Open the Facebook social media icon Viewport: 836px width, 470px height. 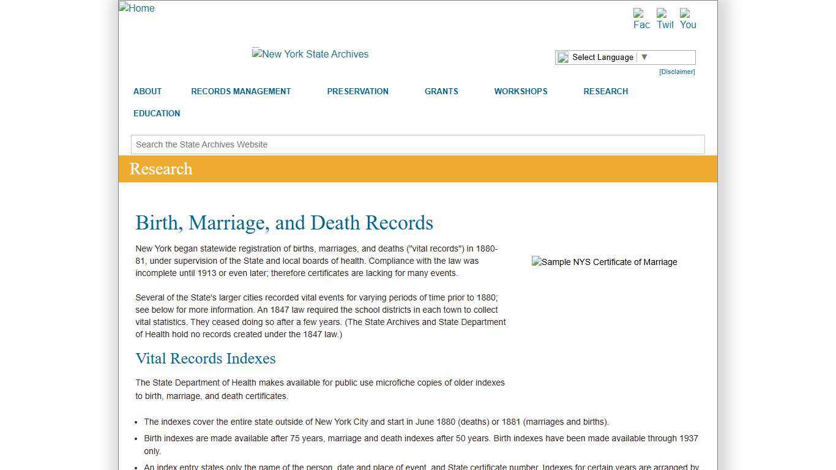640,17
